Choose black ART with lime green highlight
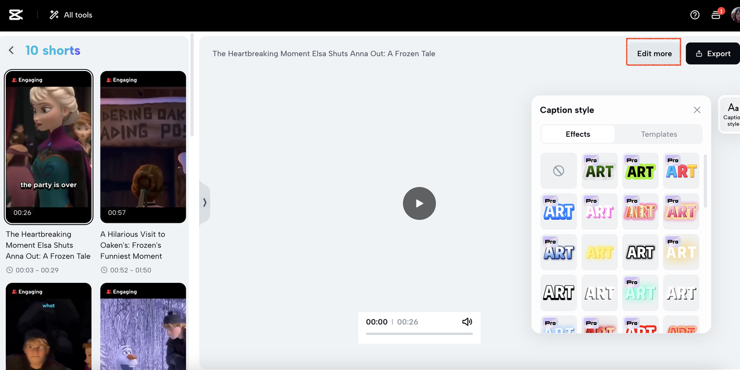This screenshot has width=740, height=370. [641, 171]
